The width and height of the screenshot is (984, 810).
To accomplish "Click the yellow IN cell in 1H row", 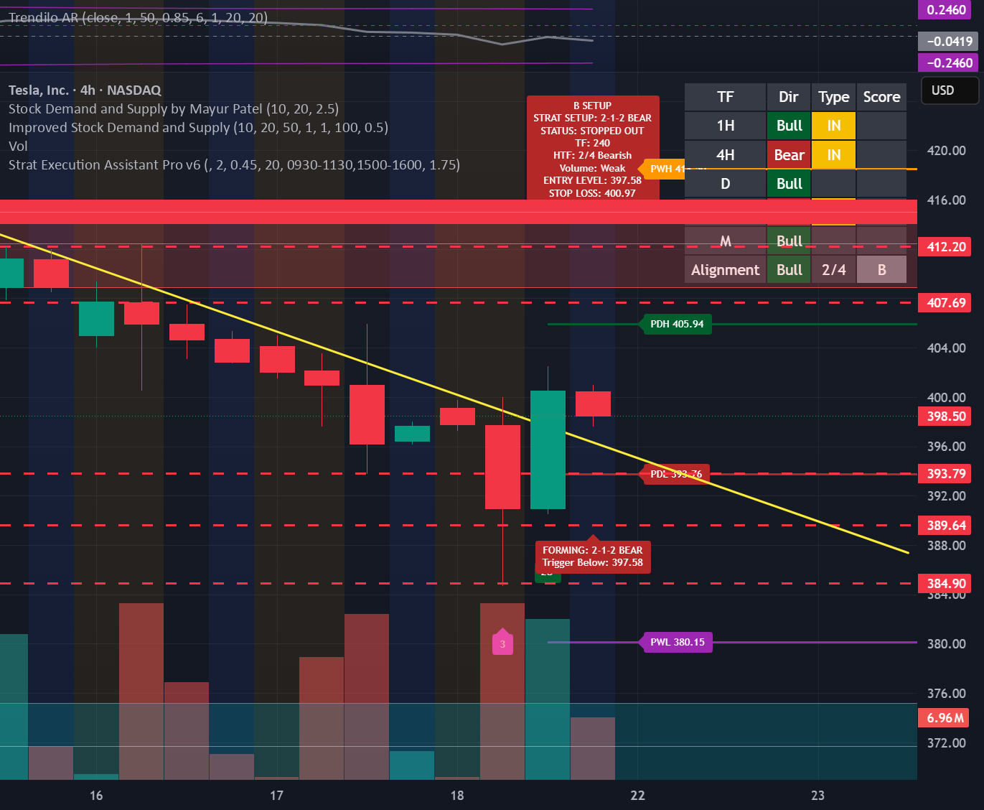I will tap(833, 126).
